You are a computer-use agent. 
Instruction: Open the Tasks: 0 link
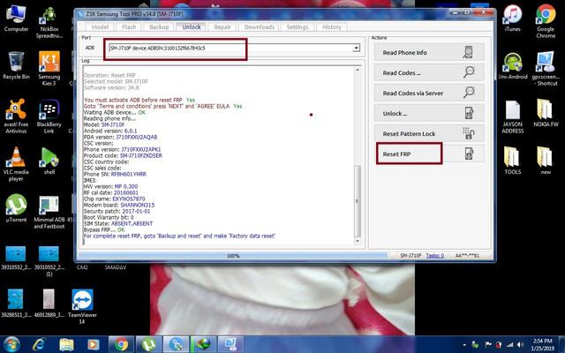point(435,255)
